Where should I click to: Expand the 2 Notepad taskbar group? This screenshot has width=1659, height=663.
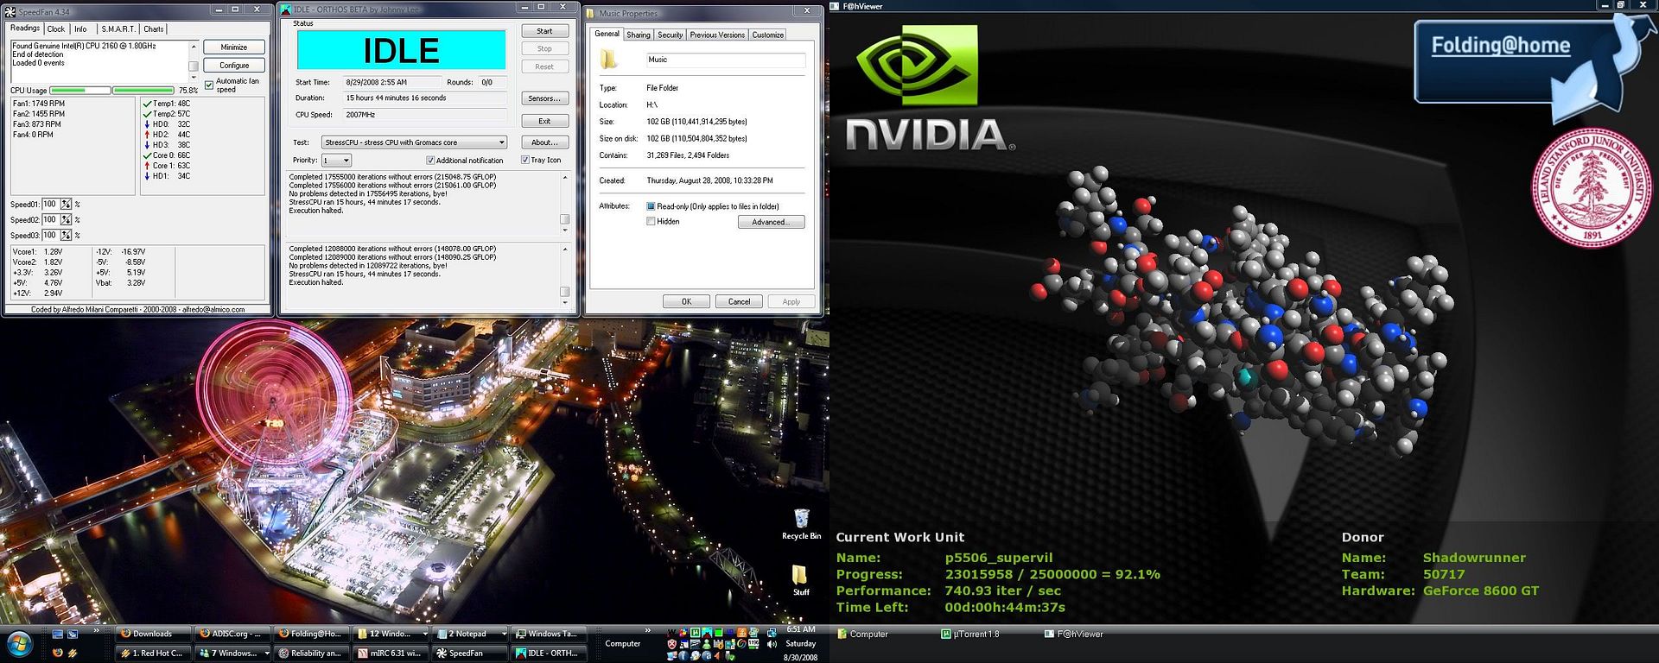(471, 634)
